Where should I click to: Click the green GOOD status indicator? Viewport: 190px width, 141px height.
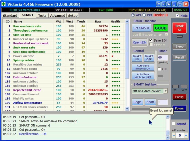tap(161, 28)
